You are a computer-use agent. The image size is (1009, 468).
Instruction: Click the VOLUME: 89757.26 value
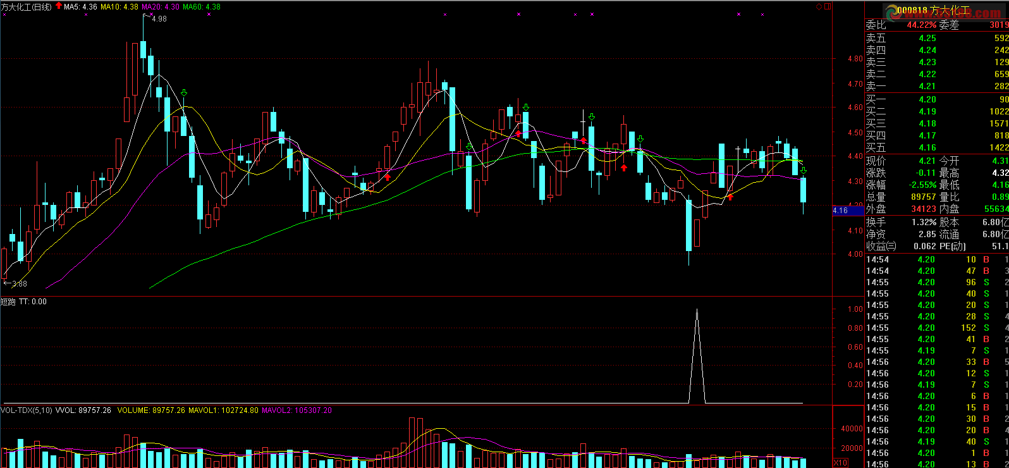pyautogui.click(x=151, y=410)
